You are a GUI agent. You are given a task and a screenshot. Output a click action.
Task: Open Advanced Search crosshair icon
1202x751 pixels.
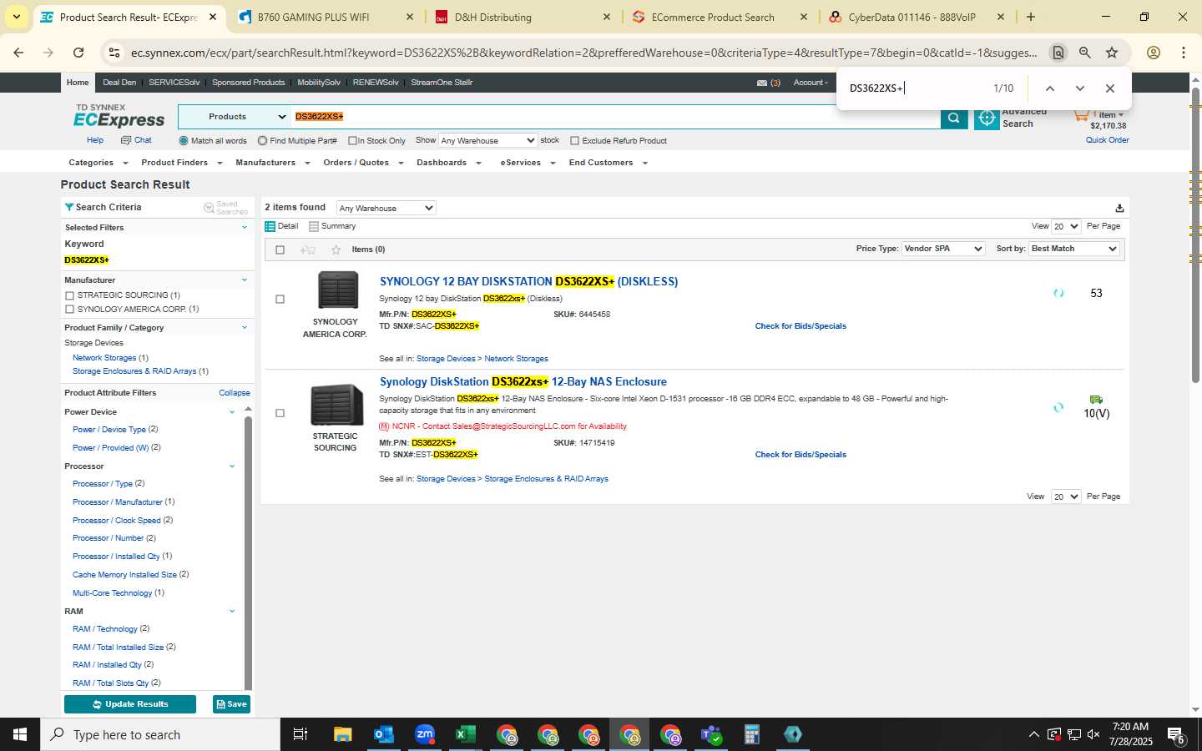[x=987, y=118]
